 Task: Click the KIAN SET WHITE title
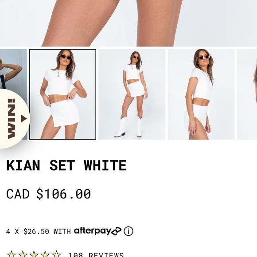point(66,165)
